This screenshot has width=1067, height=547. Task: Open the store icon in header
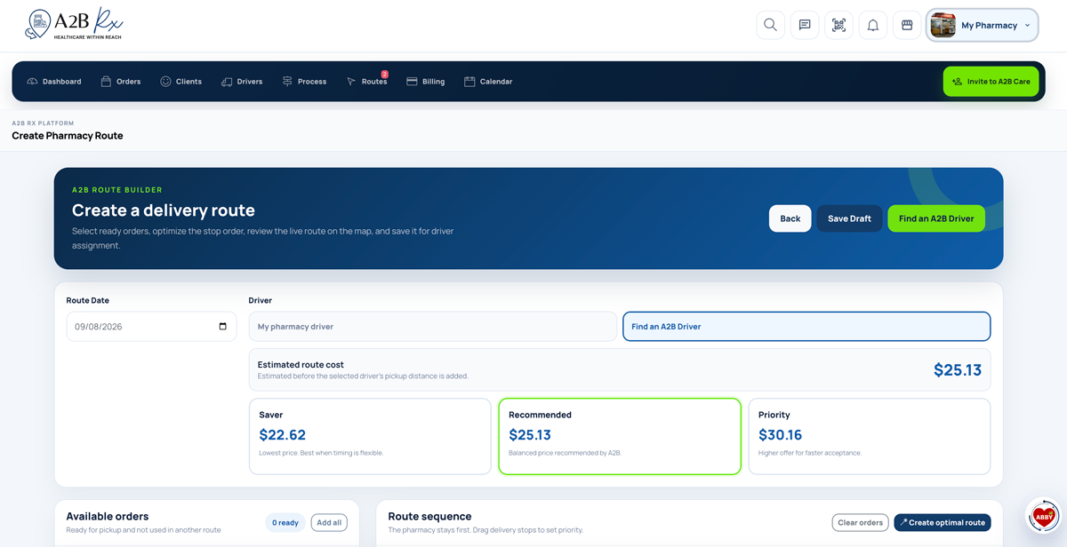pyautogui.click(x=907, y=25)
